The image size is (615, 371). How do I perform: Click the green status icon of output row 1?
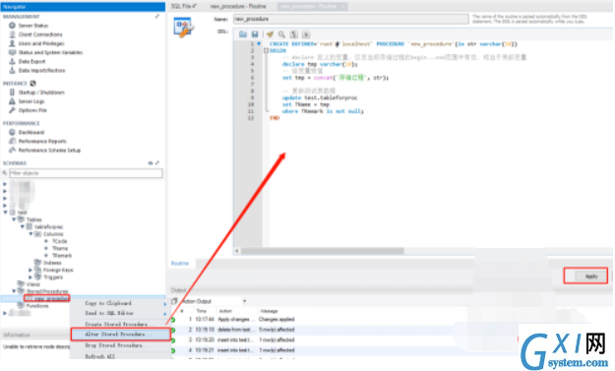coord(173,320)
